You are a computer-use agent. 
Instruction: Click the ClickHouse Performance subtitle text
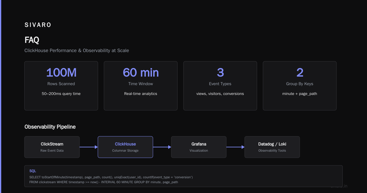pos(77,51)
